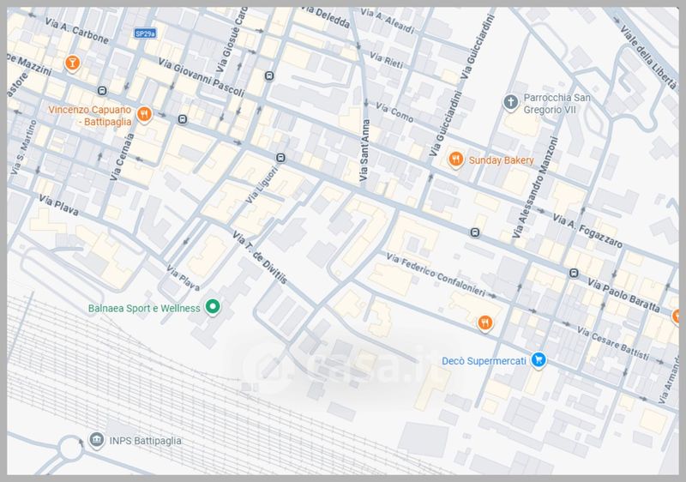This screenshot has width=686, height=482.
Task: Select the bus stop icon beside Via Liguori
Action: 280,158
